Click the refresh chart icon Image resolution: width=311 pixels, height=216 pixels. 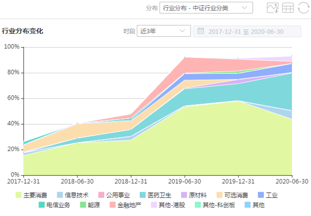[303, 8]
